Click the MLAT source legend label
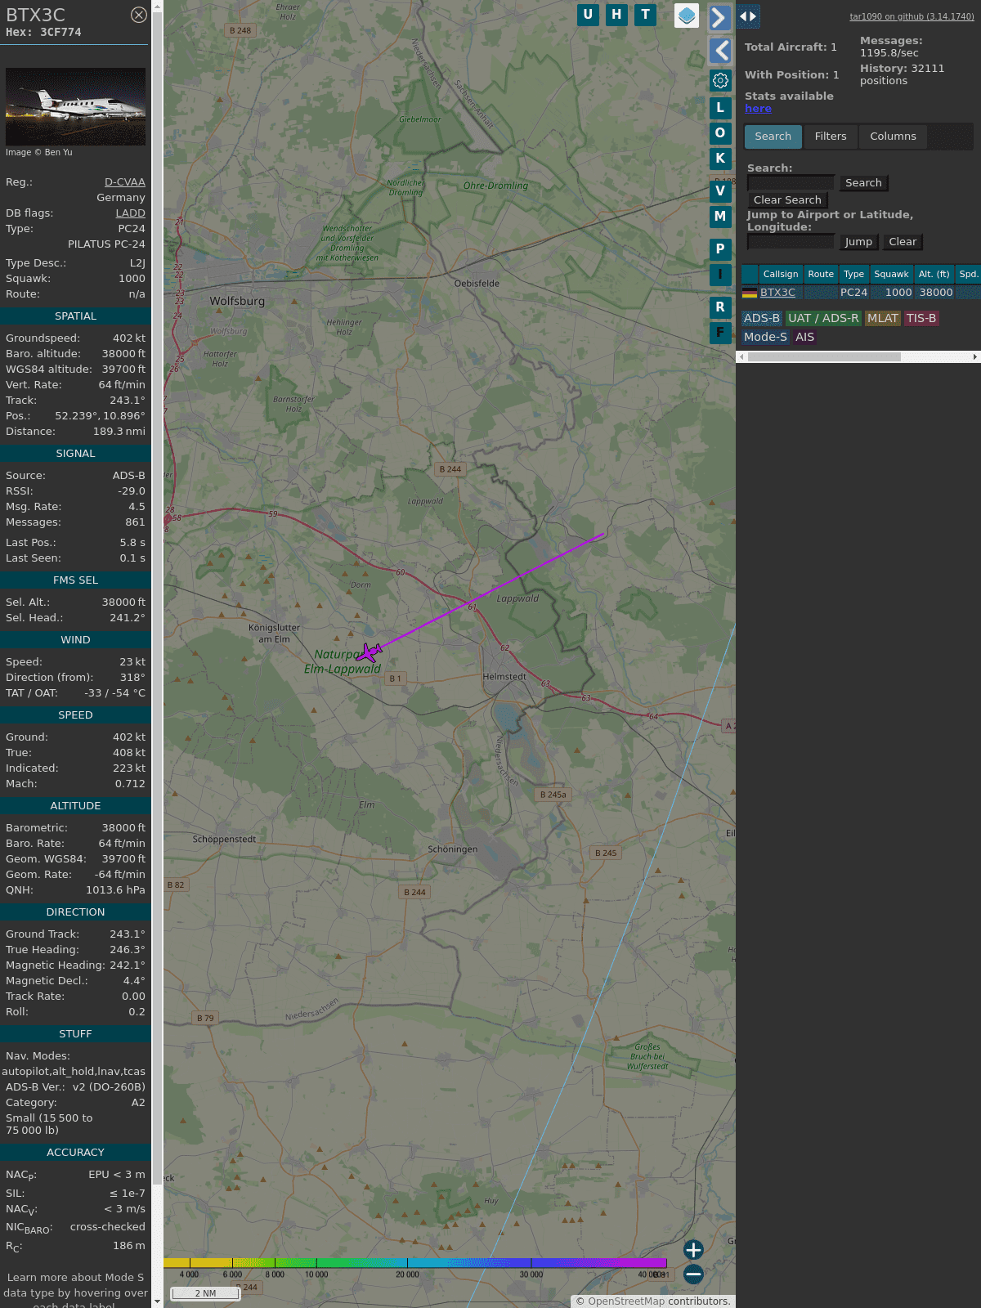 tap(883, 319)
